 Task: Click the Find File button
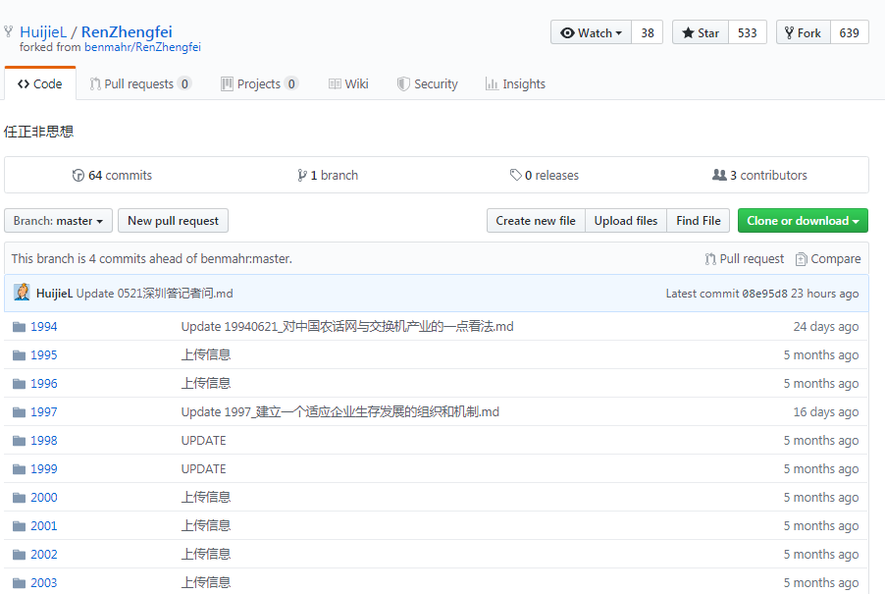[x=699, y=221]
